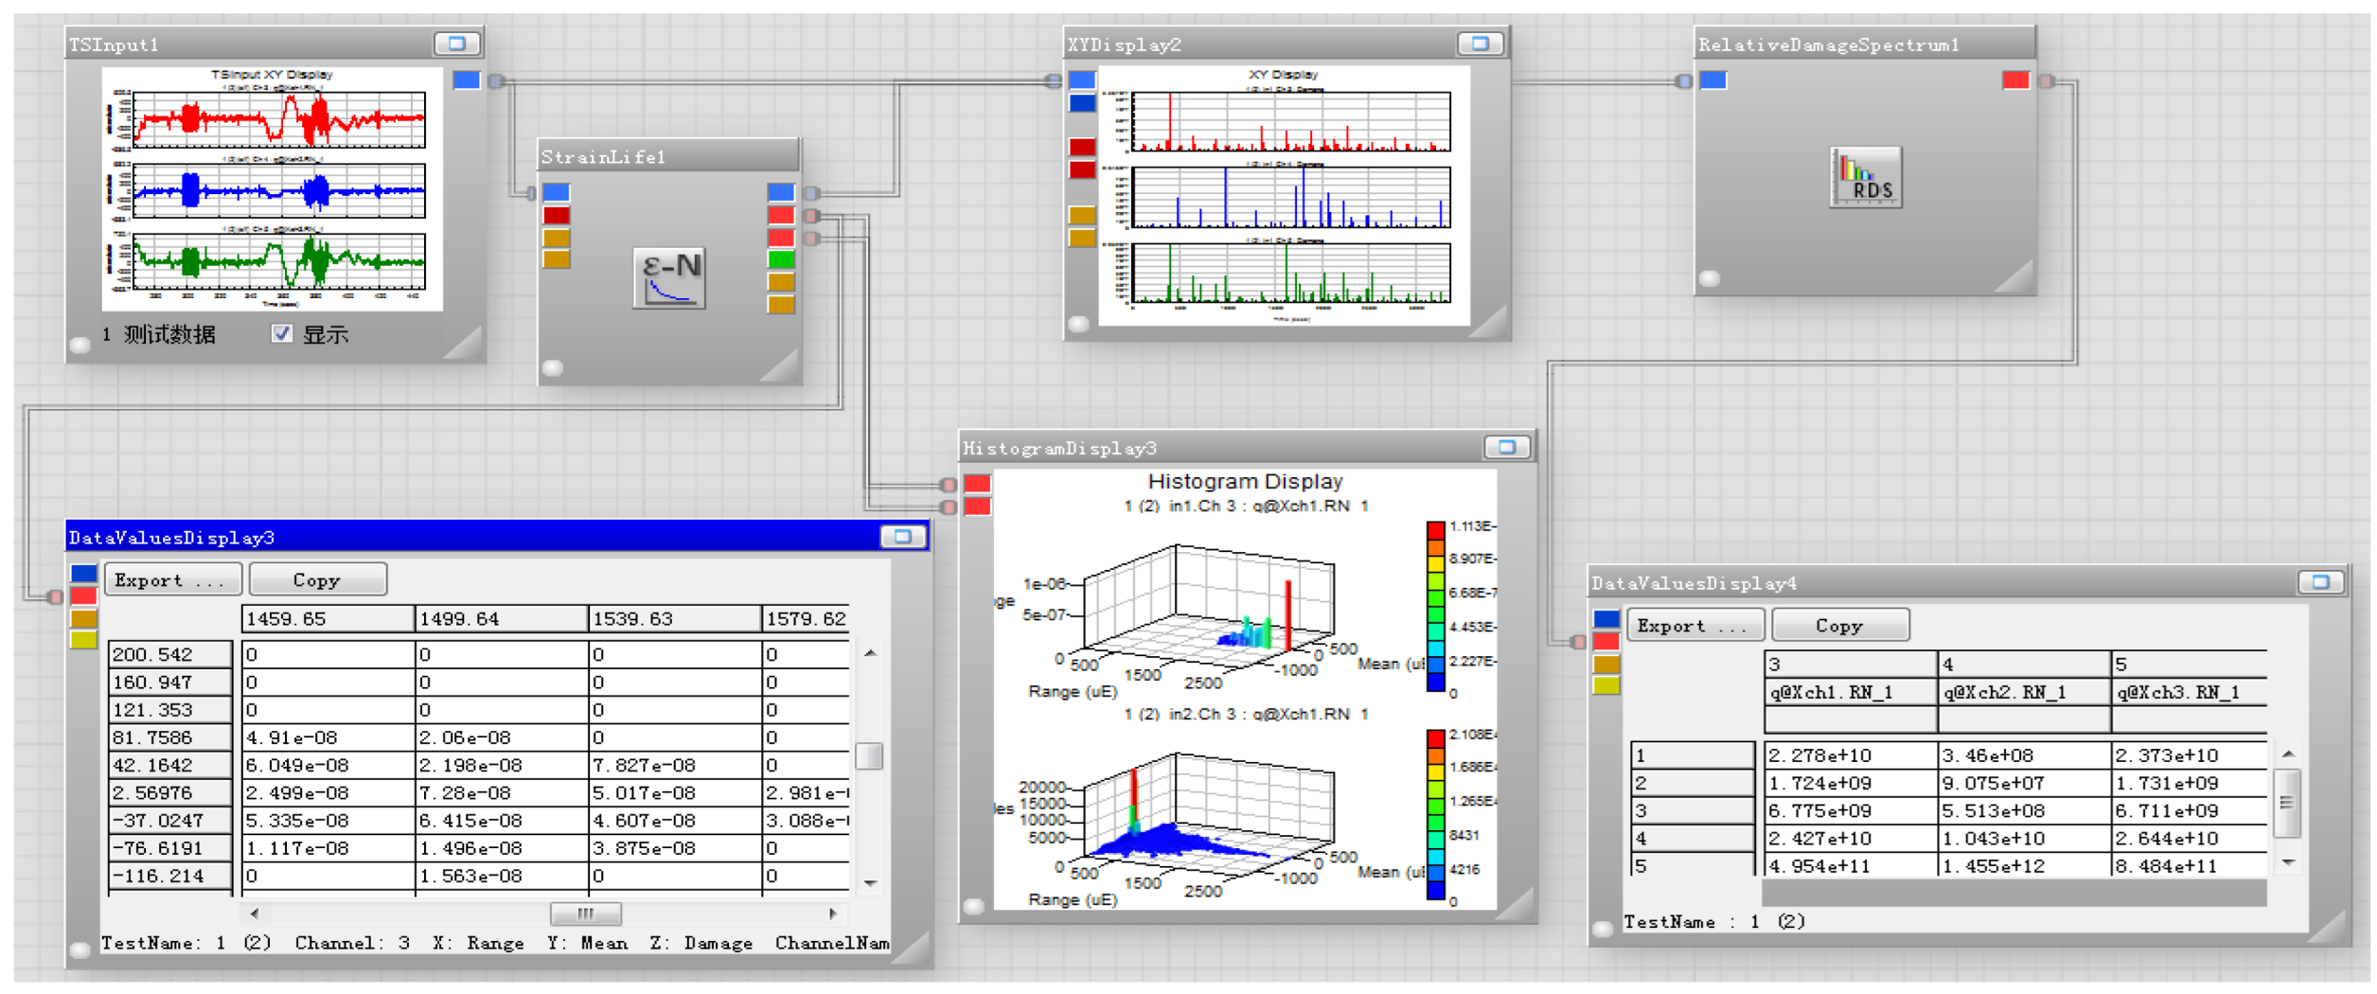Click the blue output port of TSInput1
This screenshot has height=994, width=2377.
(x=466, y=80)
